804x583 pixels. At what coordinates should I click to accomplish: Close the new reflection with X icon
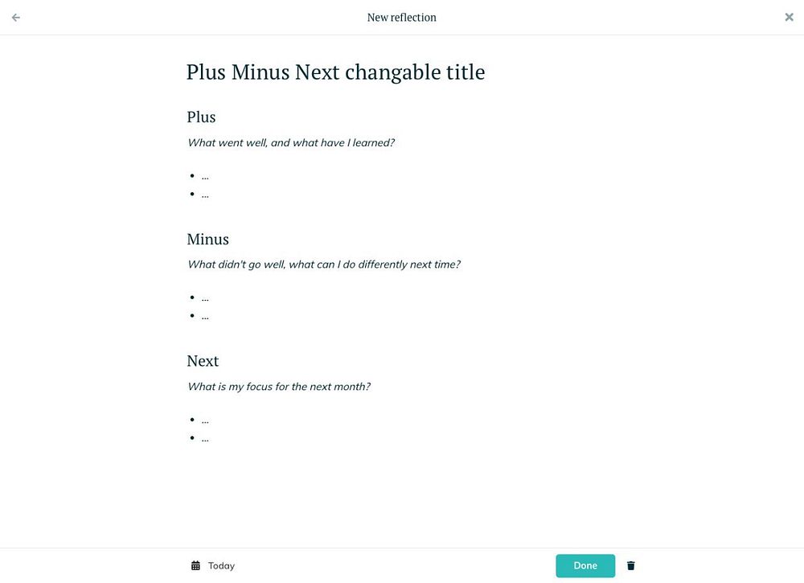click(x=790, y=18)
